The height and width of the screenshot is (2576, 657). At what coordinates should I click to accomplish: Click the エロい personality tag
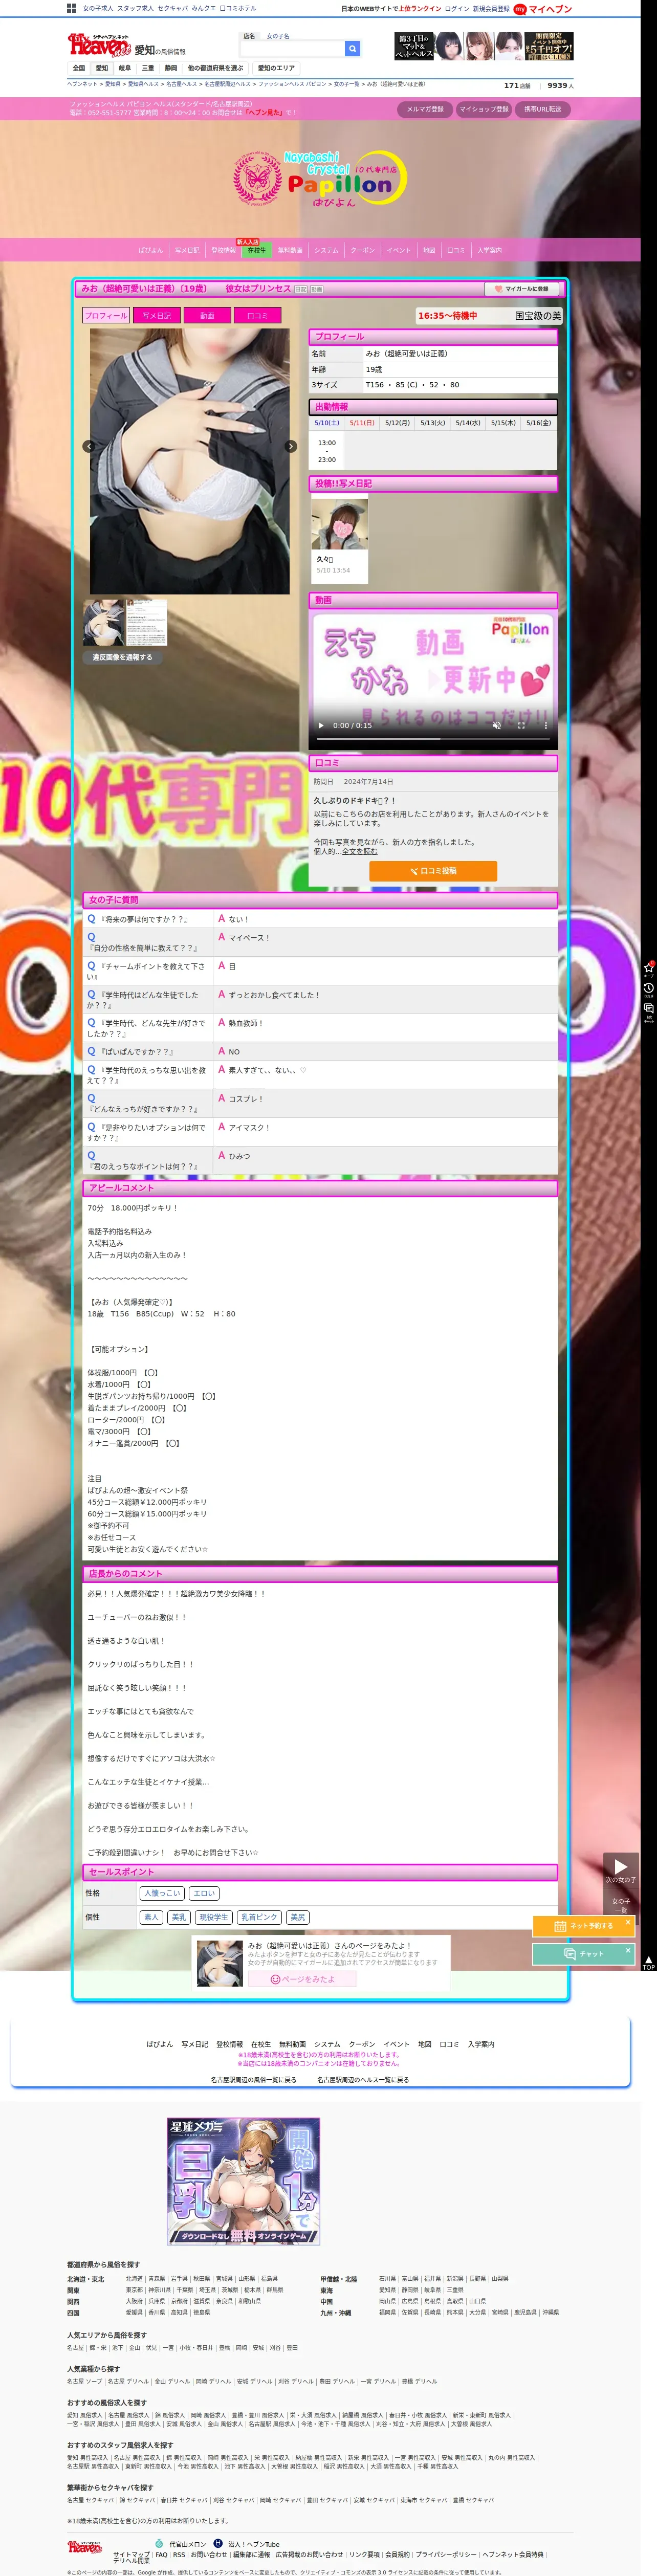(204, 1892)
